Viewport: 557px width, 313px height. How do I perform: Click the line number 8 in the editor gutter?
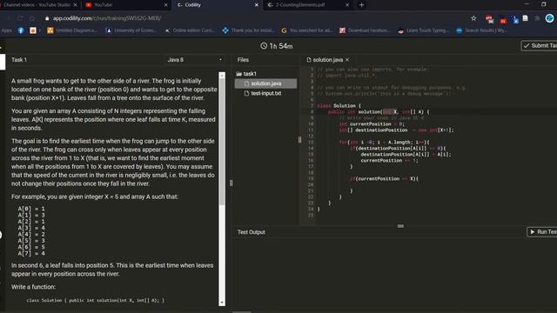pyautogui.click(x=312, y=112)
